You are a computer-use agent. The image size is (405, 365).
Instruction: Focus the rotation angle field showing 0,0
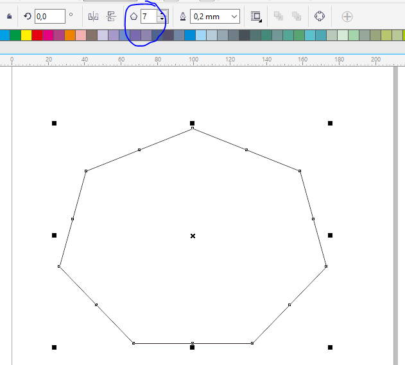click(x=50, y=16)
